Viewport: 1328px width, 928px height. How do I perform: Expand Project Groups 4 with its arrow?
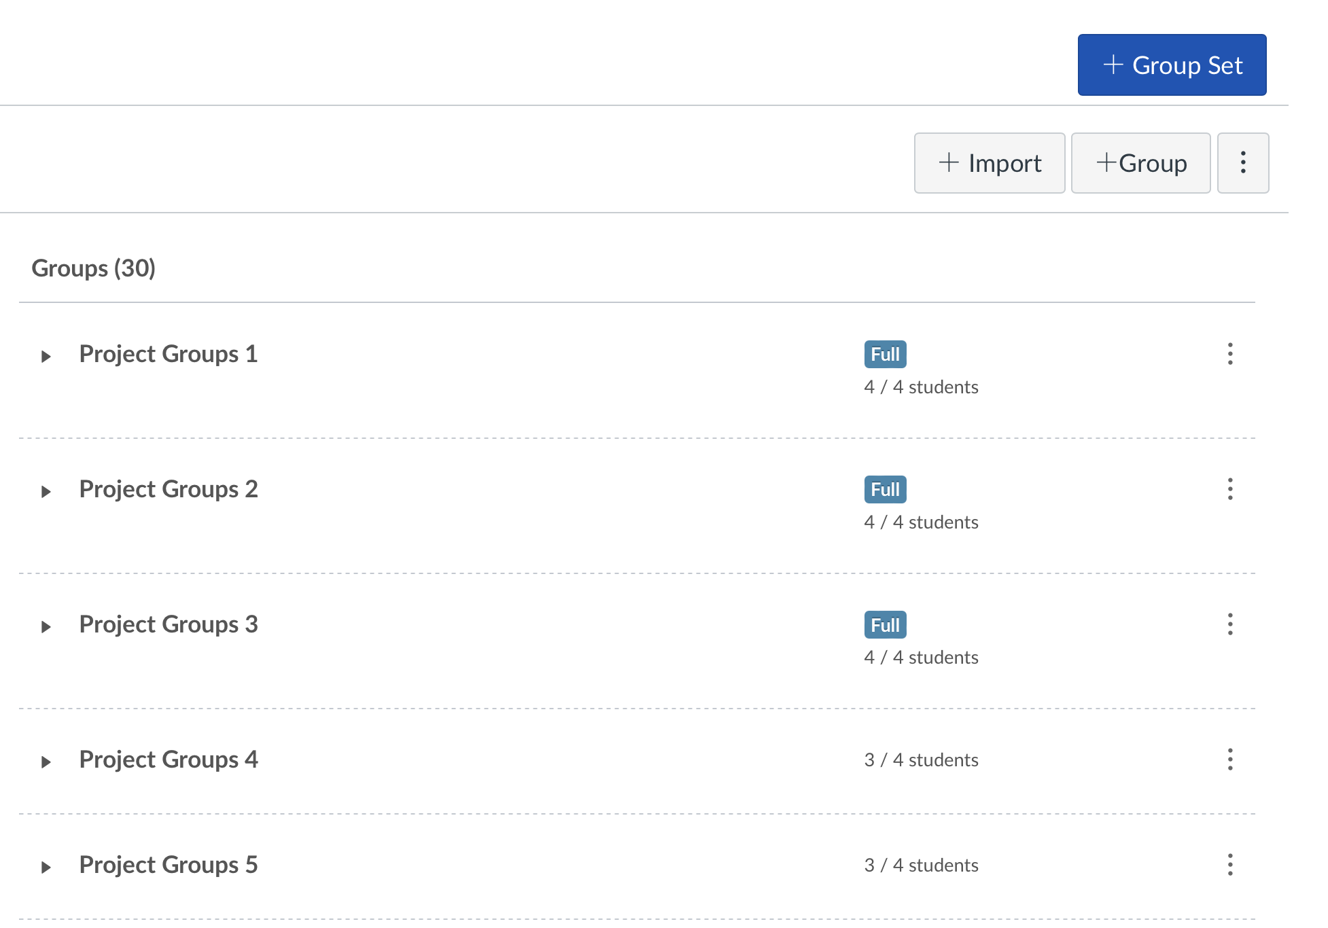pos(46,762)
